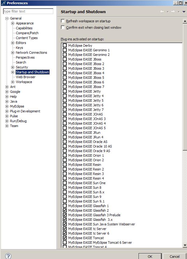Select MyEclipse EASIE Glassfish 3 Prelude row
Viewport: 187px width, 259px height.
pos(94,215)
